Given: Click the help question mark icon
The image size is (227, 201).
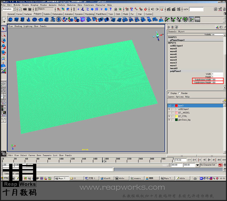Looking at the screenshot, I should click(111, 9).
